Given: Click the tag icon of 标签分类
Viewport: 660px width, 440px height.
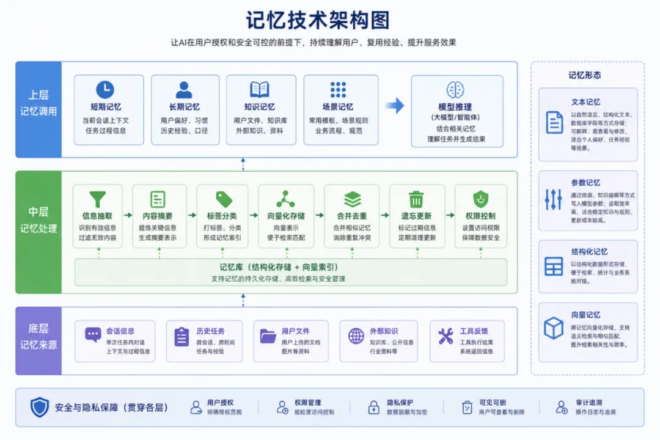Looking at the screenshot, I should (x=224, y=199).
